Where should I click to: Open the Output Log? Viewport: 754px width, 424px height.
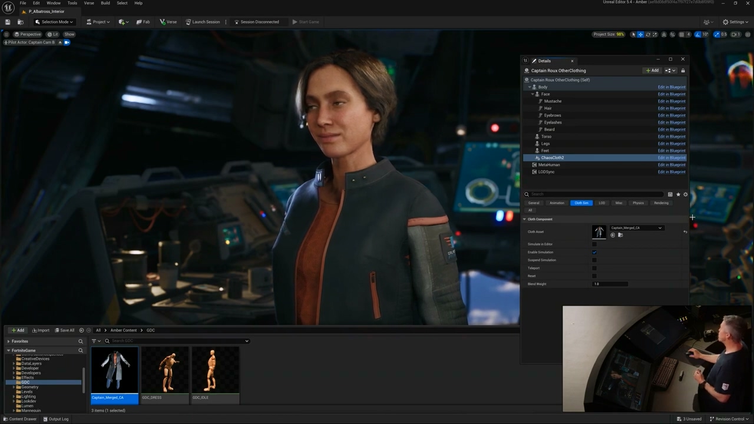pyautogui.click(x=56, y=419)
